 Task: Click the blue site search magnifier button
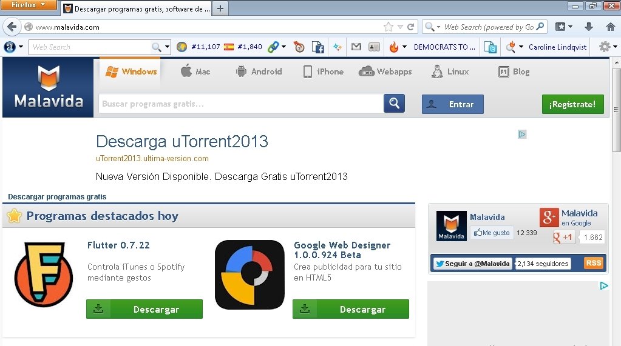pyautogui.click(x=394, y=104)
